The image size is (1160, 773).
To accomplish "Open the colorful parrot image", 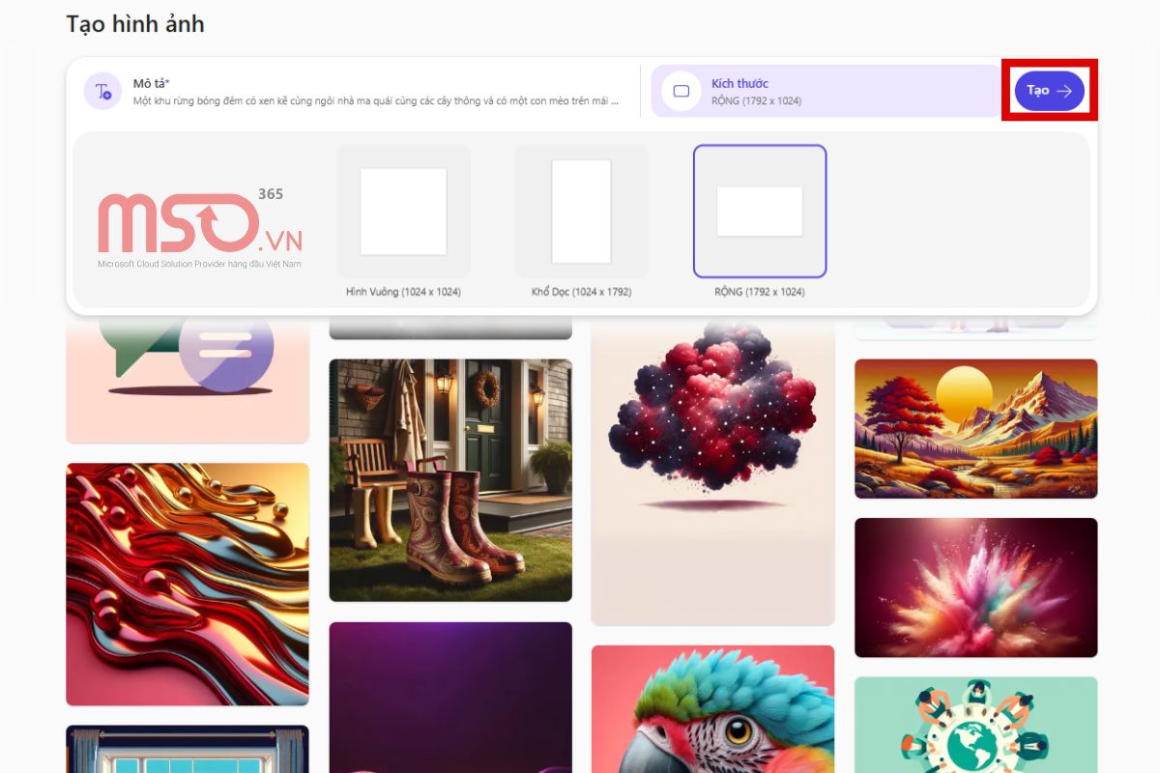I will (712, 709).
